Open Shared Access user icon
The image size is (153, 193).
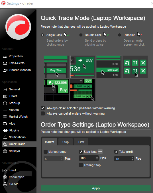point(5,70)
